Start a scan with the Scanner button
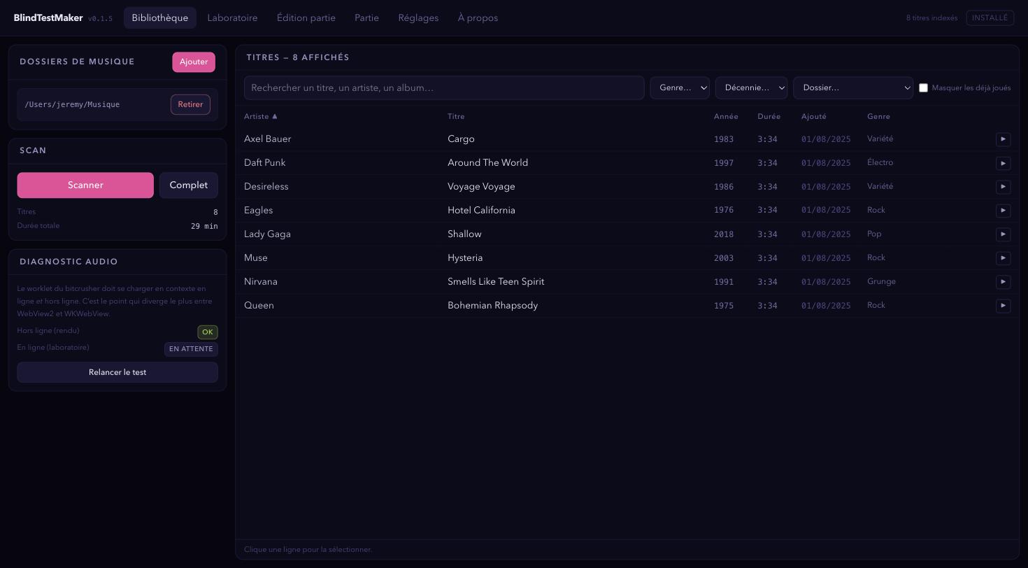Image resolution: width=1028 pixels, height=568 pixels. [x=85, y=185]
